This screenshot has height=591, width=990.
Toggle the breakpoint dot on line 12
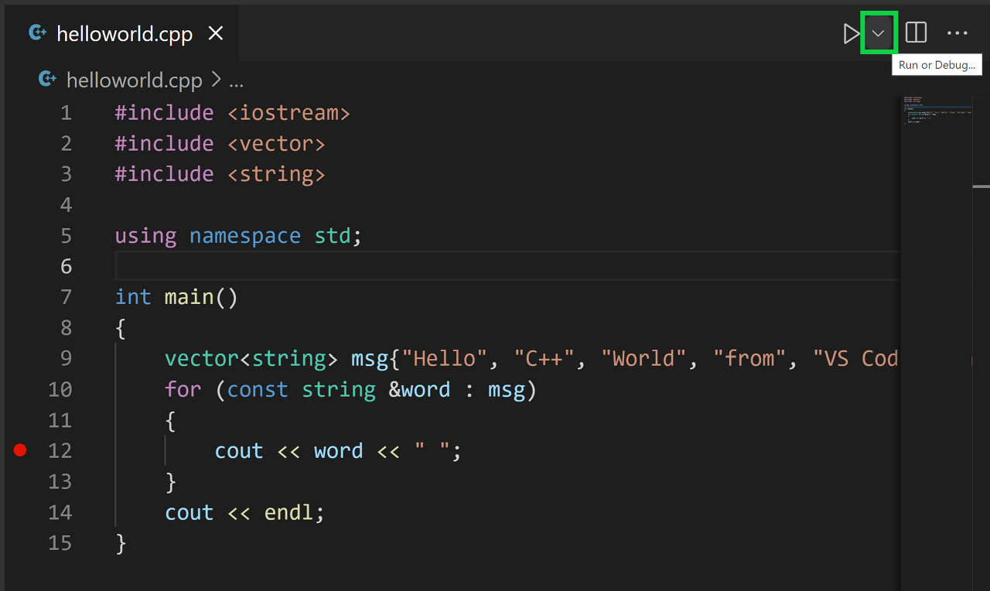(20, 450)
